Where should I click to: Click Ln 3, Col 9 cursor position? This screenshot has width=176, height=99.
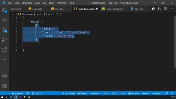(x=75, y=94)
